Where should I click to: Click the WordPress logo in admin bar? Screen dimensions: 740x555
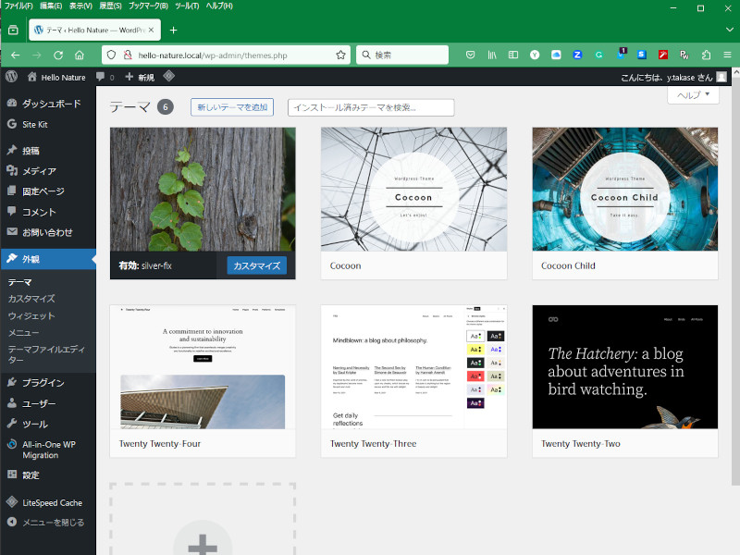11,77
